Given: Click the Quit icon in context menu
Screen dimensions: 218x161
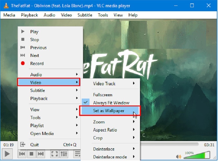Looking at the screenshot, I should pyautogui.click(x=23, y=145).
